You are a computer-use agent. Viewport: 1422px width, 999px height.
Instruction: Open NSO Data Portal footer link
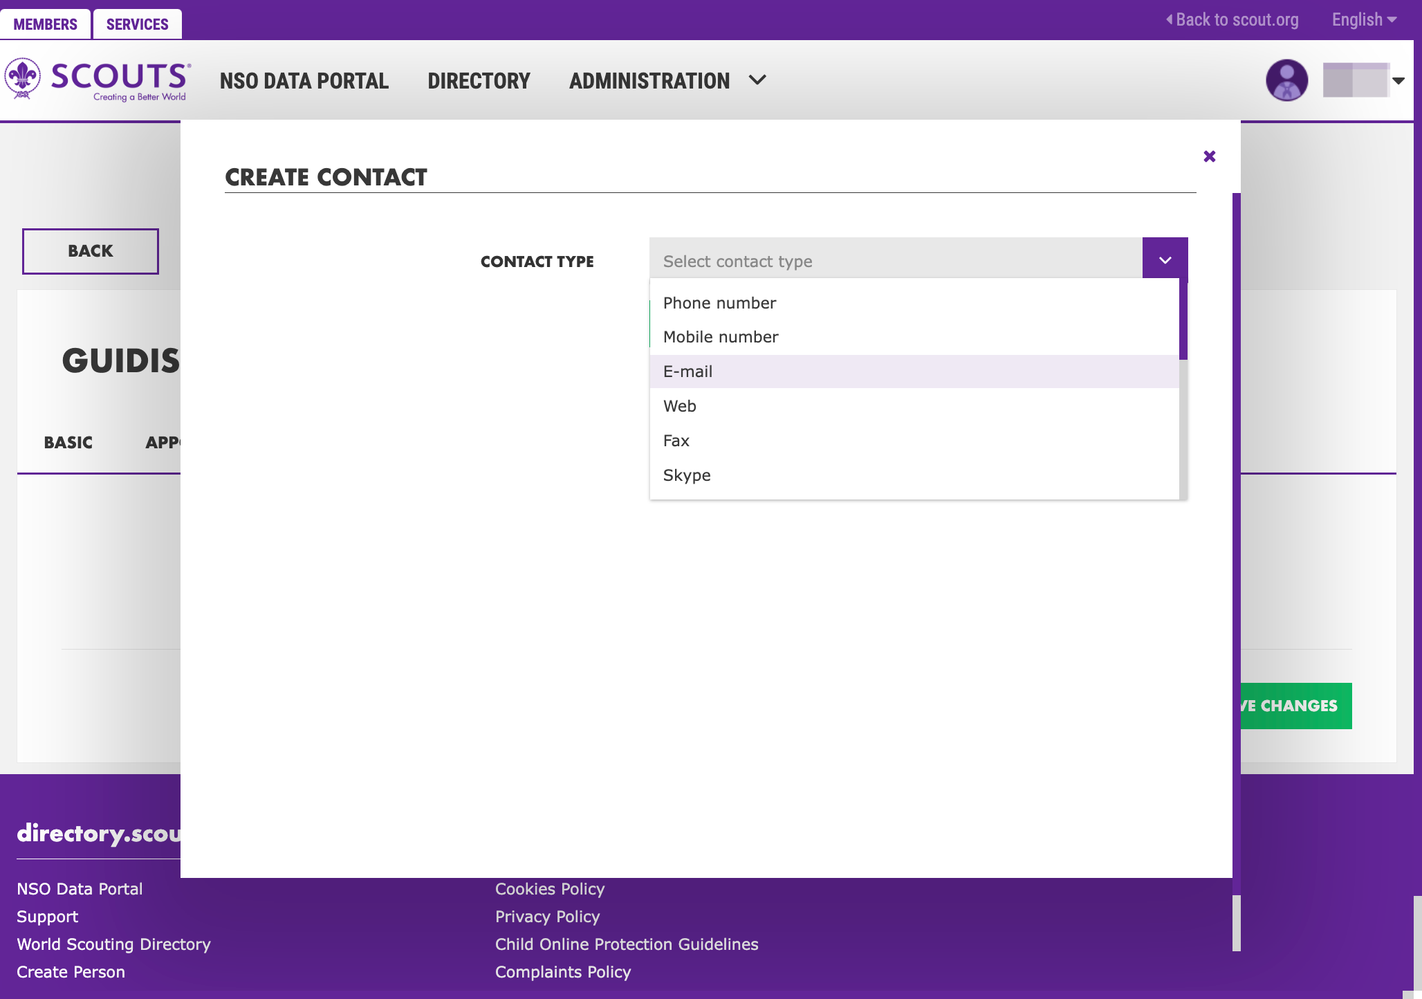point(80,889)
